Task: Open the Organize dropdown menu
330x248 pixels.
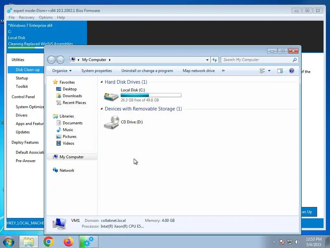Action: [62, 71]
